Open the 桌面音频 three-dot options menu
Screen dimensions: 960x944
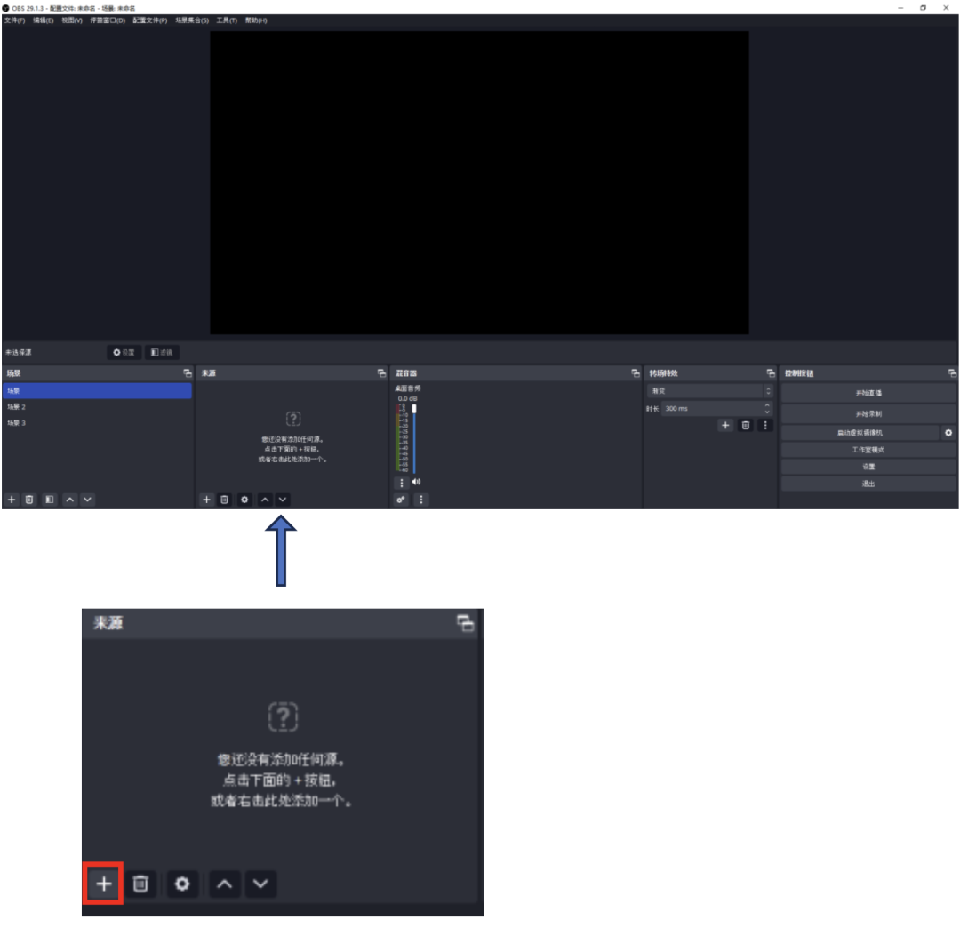[x=402, y=483]
